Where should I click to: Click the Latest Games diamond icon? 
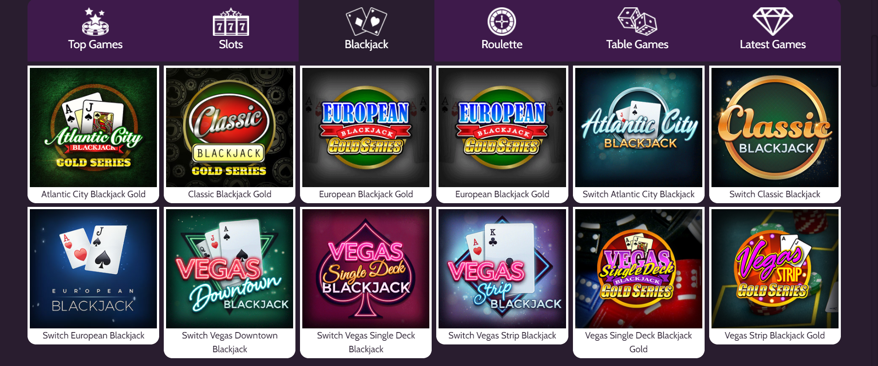(772, 21)
